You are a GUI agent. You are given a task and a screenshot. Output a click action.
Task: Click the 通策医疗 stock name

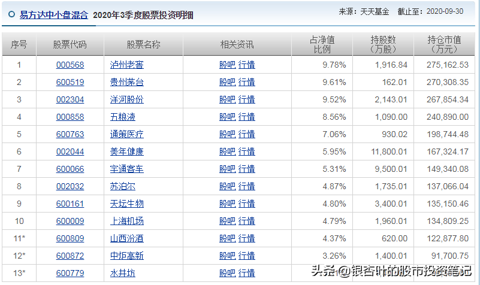(126, 134)
